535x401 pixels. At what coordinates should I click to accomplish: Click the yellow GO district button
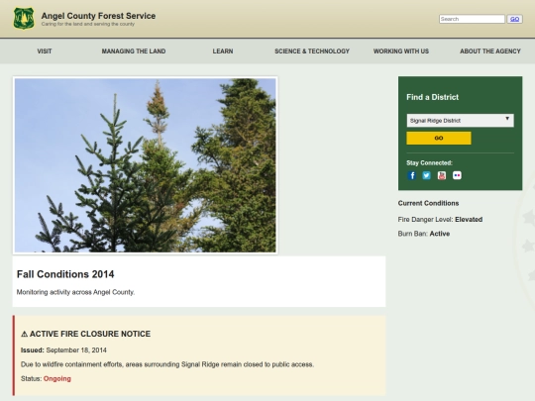439,138
